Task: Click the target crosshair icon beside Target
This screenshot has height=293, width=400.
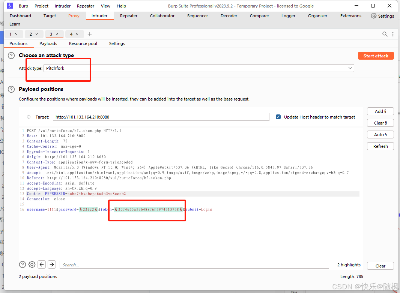Action: (x=29, y=117)
